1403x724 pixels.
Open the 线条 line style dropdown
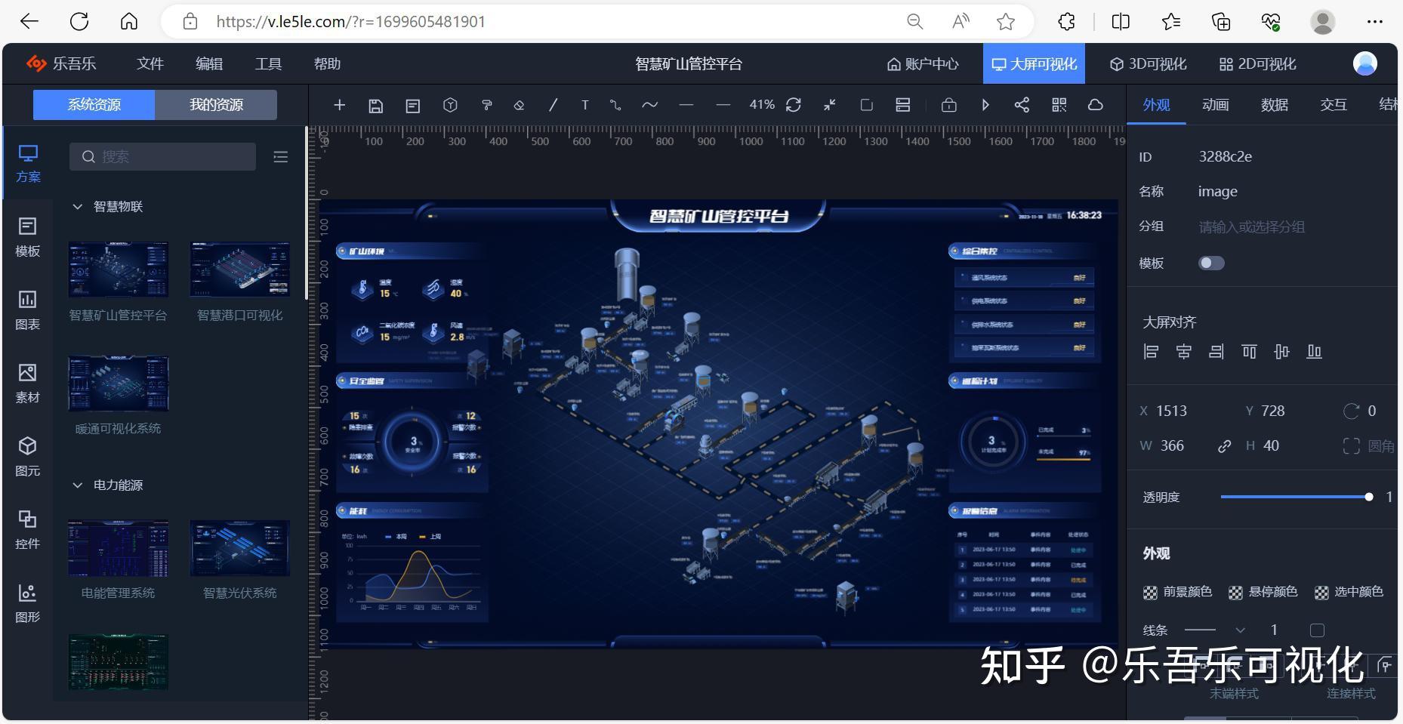point(1239,629)
